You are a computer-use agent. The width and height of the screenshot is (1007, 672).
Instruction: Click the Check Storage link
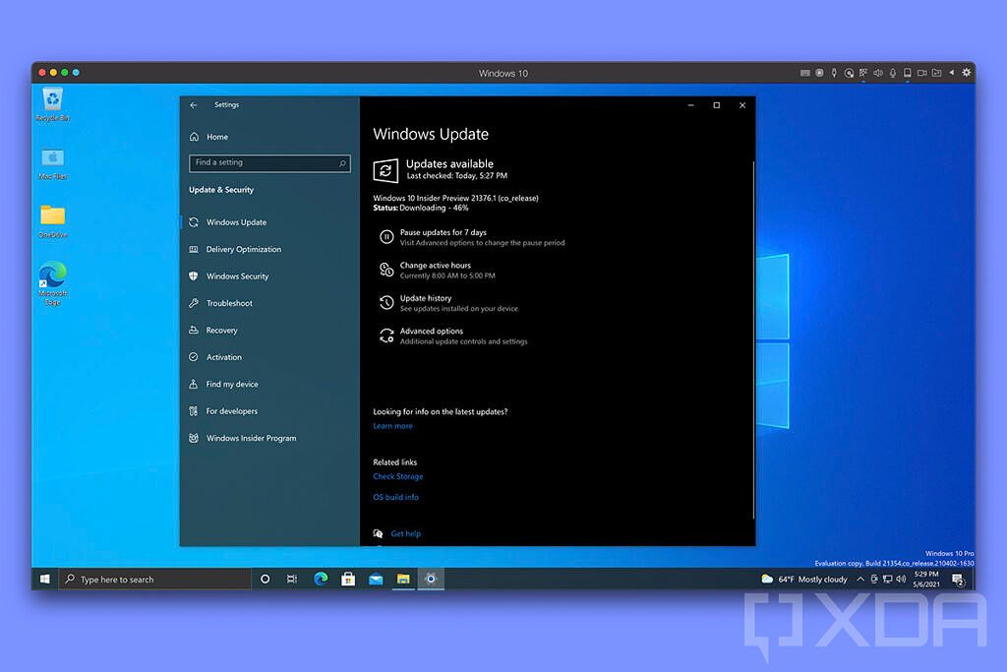(x=397, y=476)
